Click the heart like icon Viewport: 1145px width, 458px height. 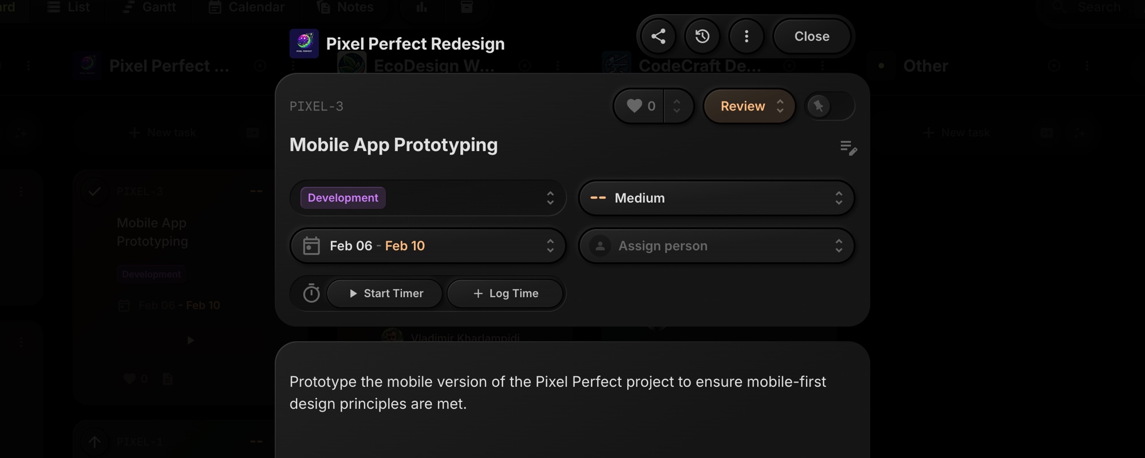(x=634, y=106)
